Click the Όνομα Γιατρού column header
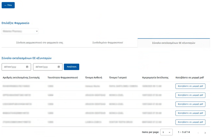Viewport: 212px width, 139px height. click(x=118, y=78)
